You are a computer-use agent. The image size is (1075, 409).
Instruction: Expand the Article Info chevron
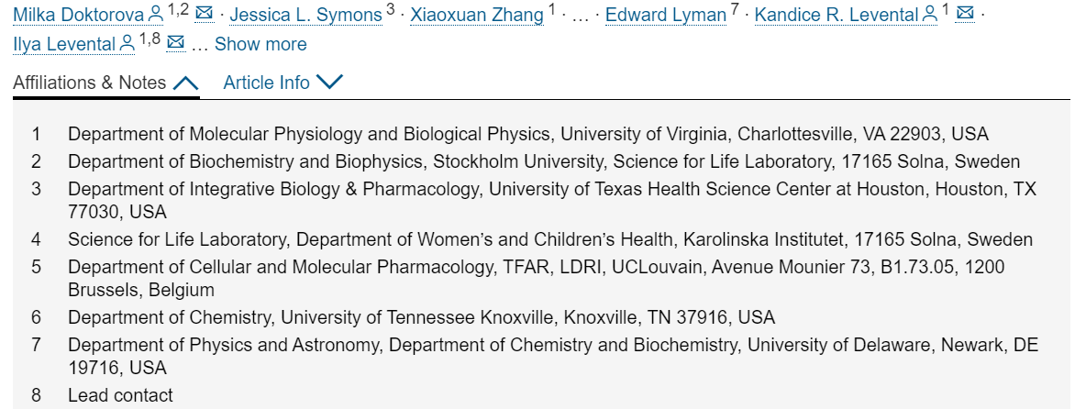coord(330,83)
